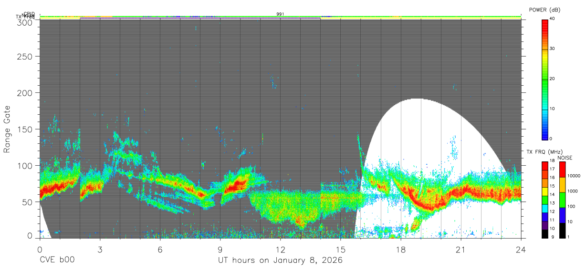Image resolution: width=586 pixels, height=270 pixels.
Task: Click the 'CVE b00' radar beam label
Action: coord(57,260)
